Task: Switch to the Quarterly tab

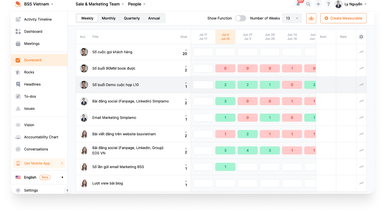Action: point(132,18)
